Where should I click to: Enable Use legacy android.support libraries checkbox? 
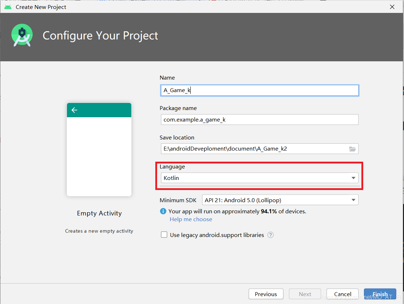pyautogui.click(x=164, y=234)
